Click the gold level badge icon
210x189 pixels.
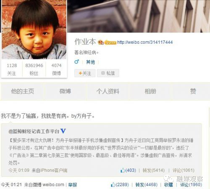[110, 43]
